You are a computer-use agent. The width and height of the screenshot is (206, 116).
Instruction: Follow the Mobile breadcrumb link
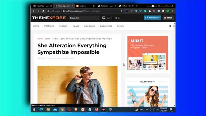[x=55, y=39]
